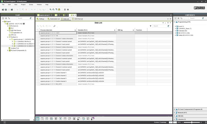The width and height of the screenshot is (207, 124).
Task: Click the Phoenix Contact logo
Action: [x=199, y=8]
